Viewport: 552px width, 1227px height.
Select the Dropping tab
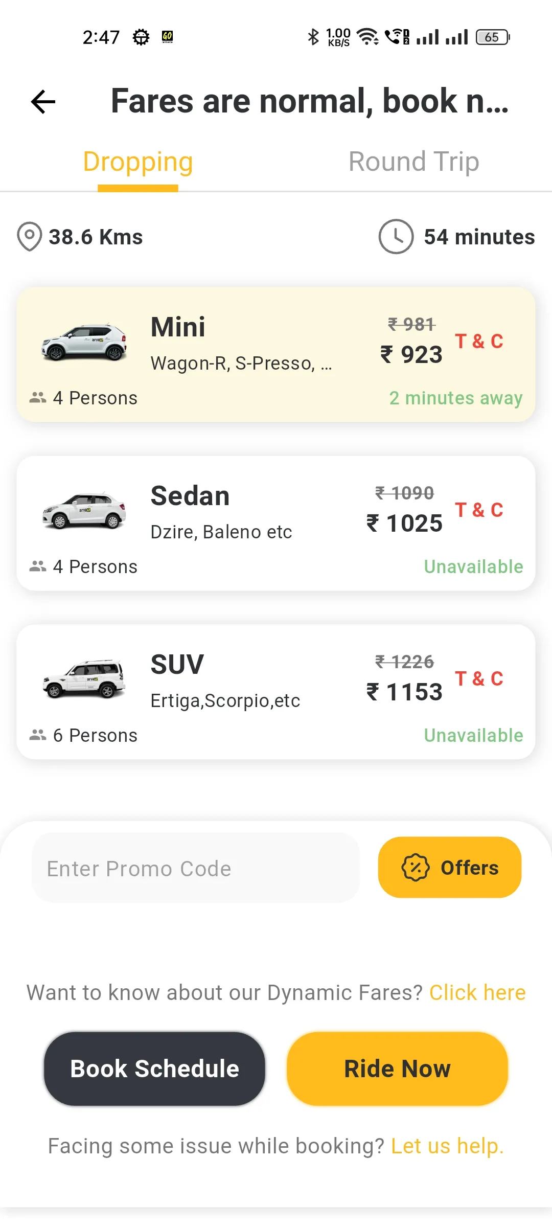click(138, 162)
